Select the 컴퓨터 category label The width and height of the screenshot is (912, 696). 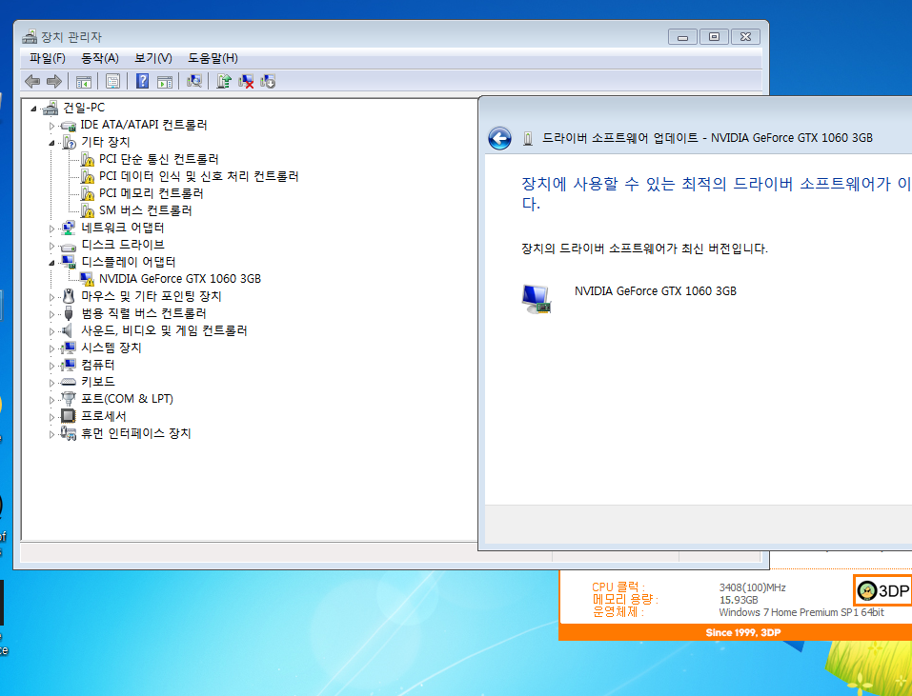[98, 365]
